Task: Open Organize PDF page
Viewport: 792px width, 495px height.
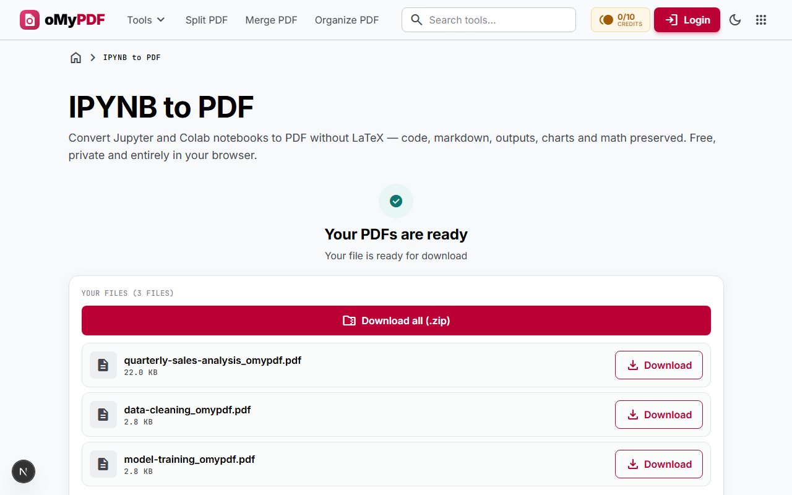Action: 346,20
